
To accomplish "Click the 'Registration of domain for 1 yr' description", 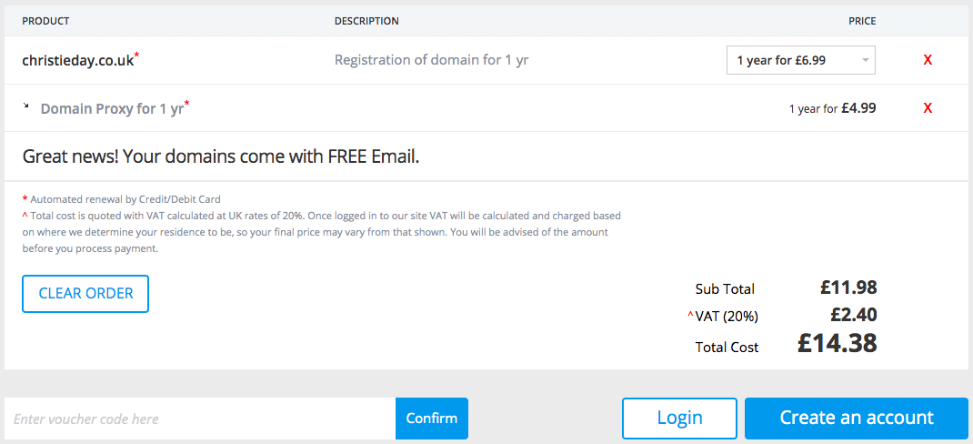I will click(432, 60).
